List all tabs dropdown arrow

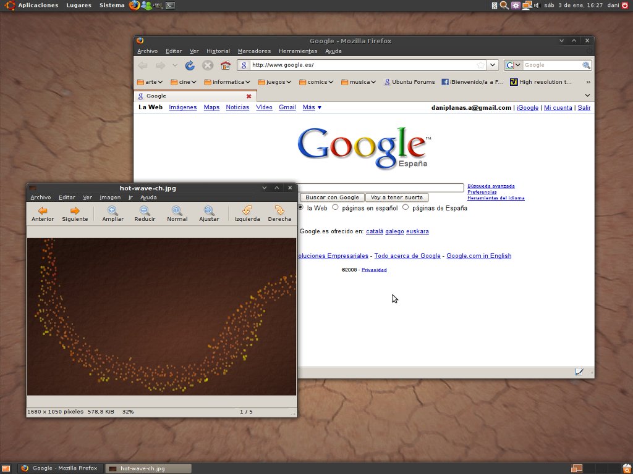pyautogui.click(x=587, y=96)
